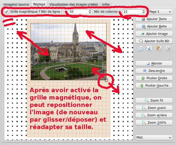This screenshot has height=145, width=176.
Task: Switch to the Image(s) source tab
Action: click(16, 4)
